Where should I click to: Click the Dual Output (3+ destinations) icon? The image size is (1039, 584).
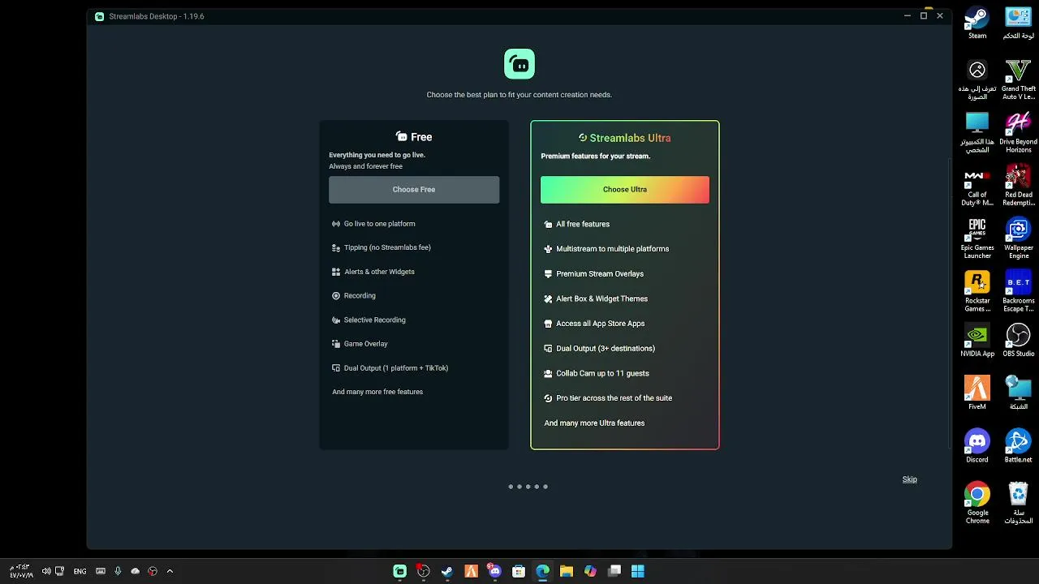[x=549, y=349]
